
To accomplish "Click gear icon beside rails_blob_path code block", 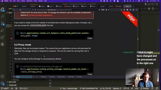I will [x=17, y=33].
